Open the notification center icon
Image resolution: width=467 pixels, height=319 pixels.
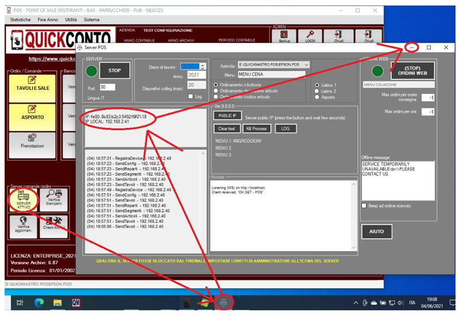(x=452, y=303)
